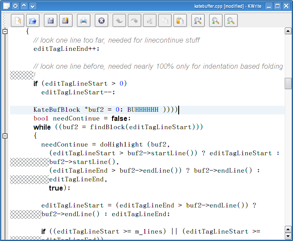Collapse the top code folding marker
This screenshot has height=241, width=293.
(x=5, y=31)
